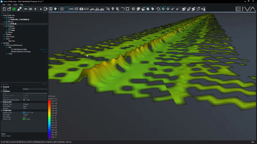
Task: Toggle the DTM.db layer checkbox
Action: [9, 24]
